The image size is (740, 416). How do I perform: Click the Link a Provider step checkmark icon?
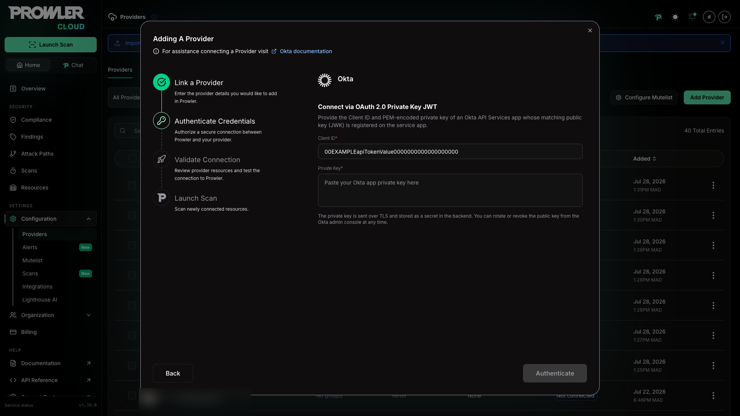161,82
